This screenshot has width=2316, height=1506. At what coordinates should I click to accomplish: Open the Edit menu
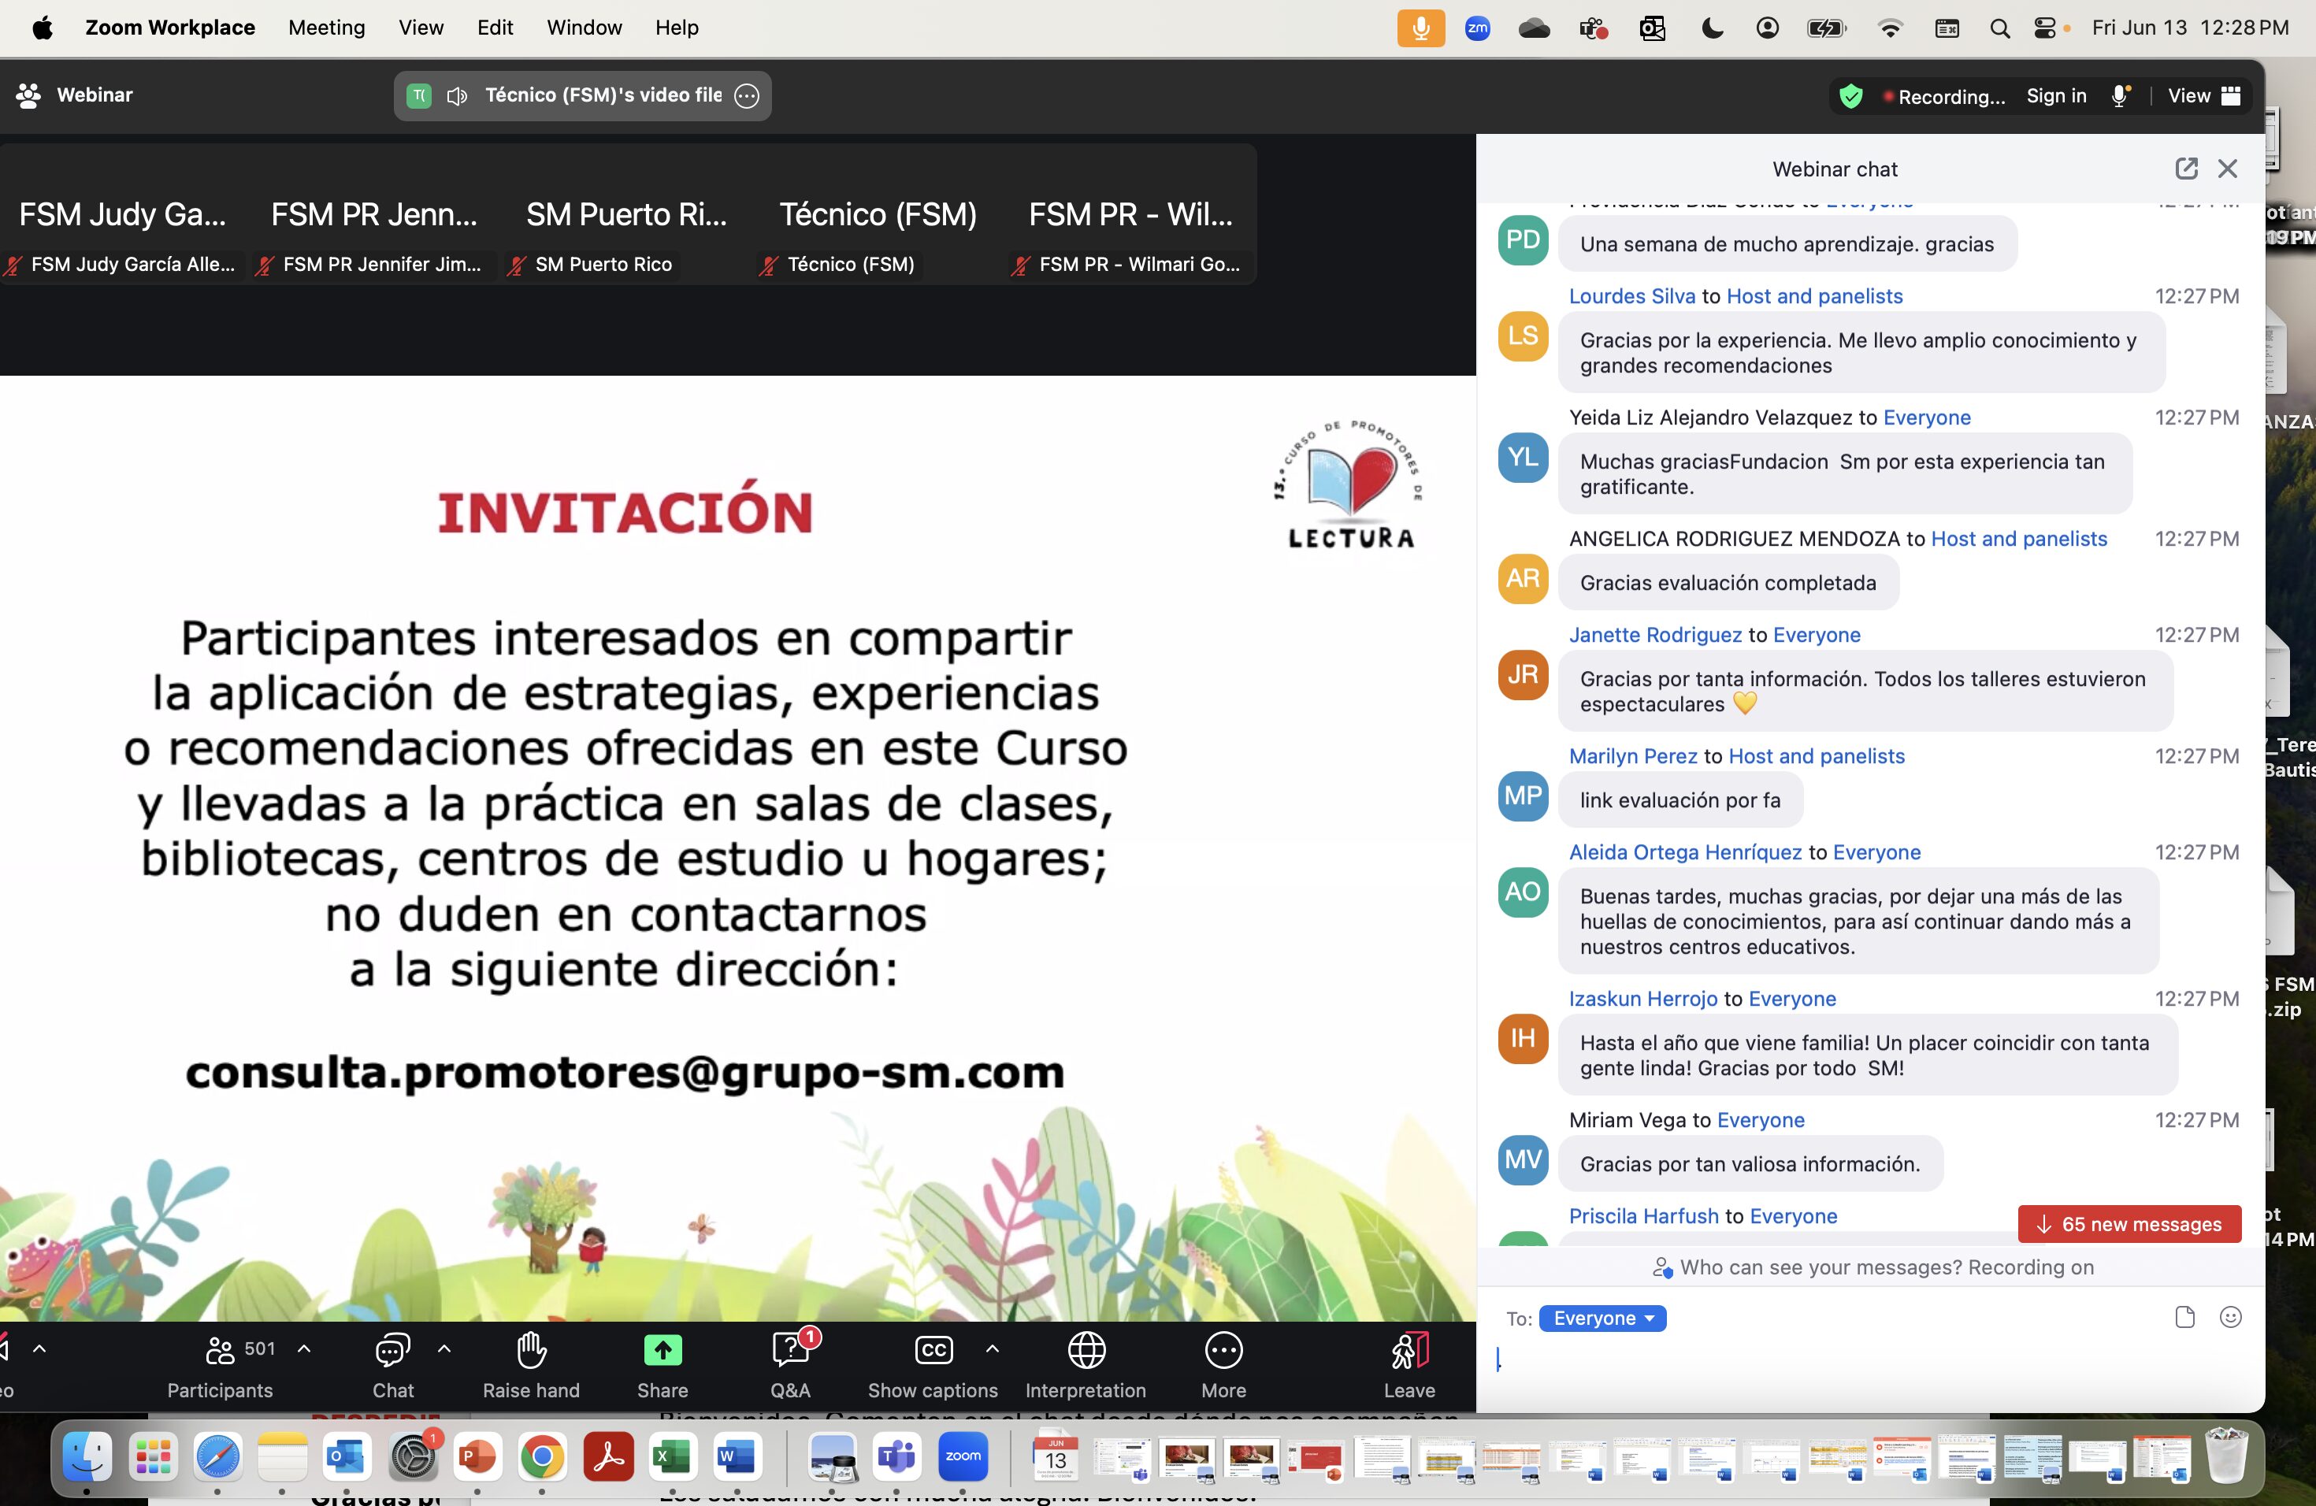[495, 28]
